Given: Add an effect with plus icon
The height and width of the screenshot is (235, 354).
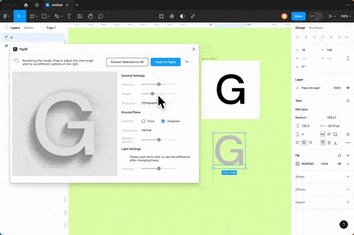Looking at the screenshot, I should click(348, 190).
